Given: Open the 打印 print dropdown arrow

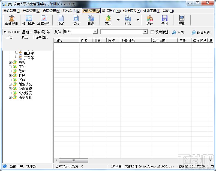Looking at the screenshot, I should (138, 20).
